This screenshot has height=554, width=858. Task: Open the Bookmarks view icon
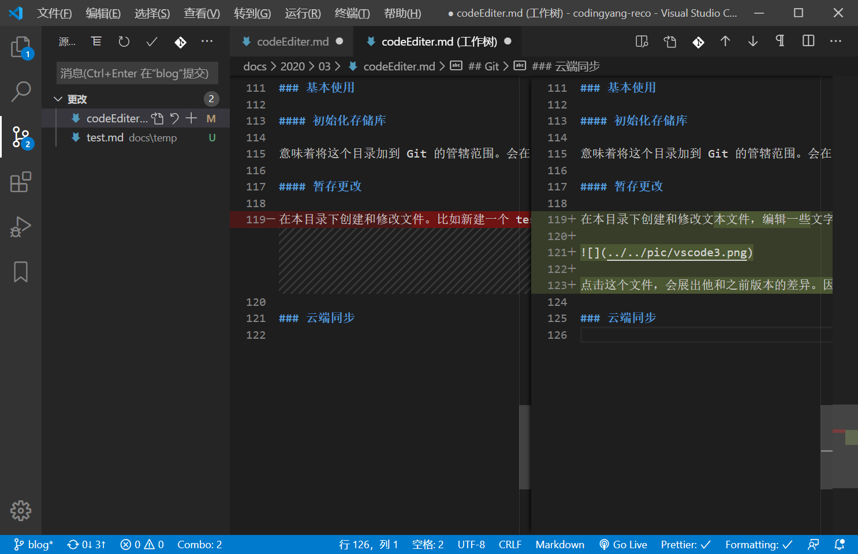point(21,272)
